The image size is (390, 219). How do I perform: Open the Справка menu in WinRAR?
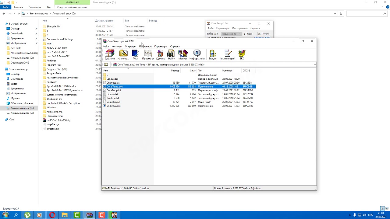175,47
